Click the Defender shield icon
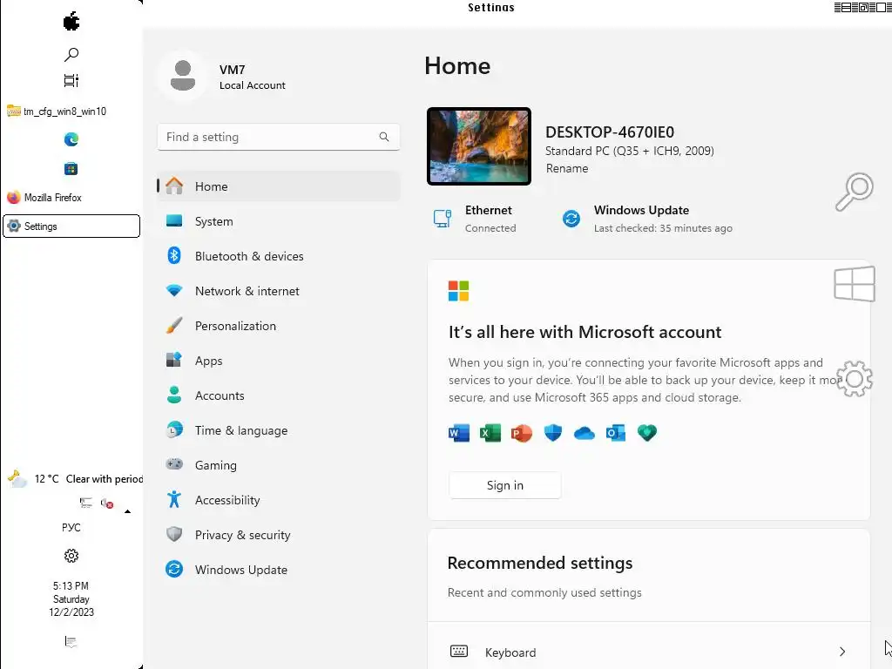892x669 pixels. point(553,433)
